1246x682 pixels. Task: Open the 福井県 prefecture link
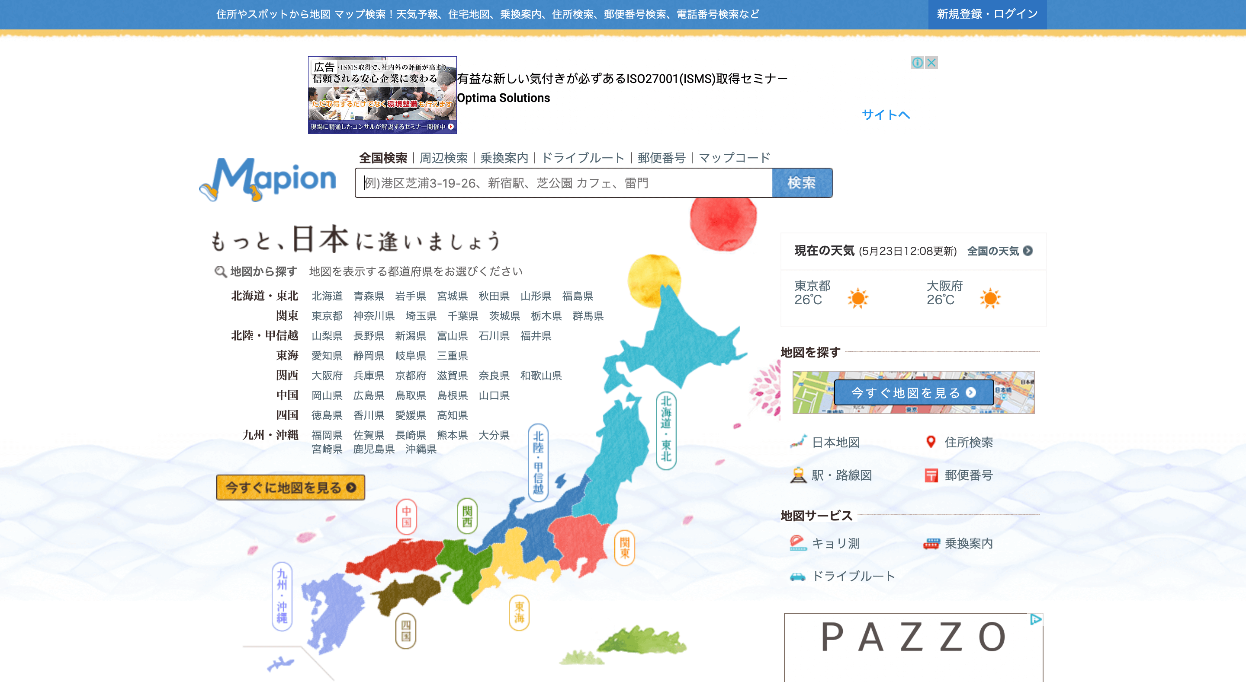point(536,335)
